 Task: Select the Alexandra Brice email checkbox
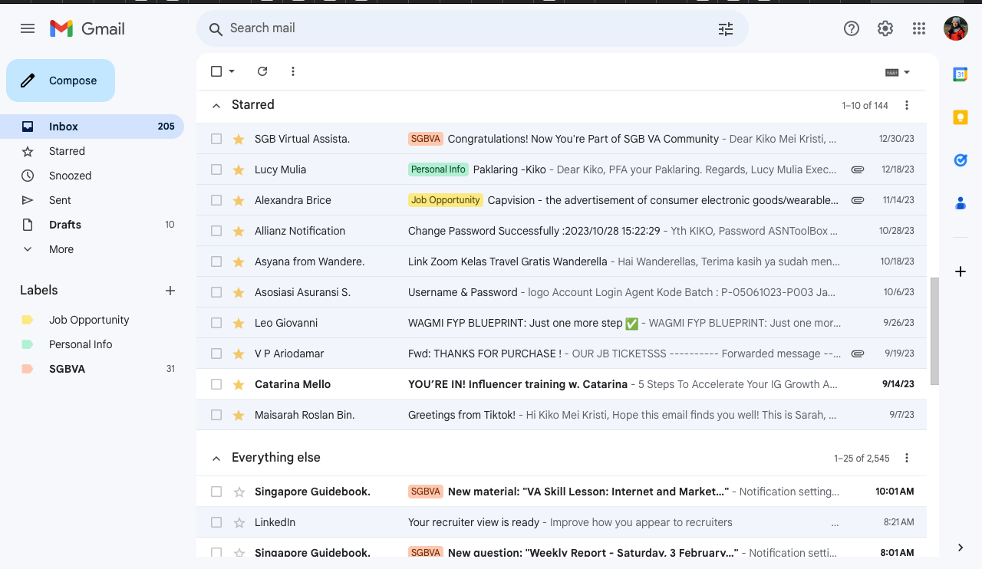coord(216,200)
